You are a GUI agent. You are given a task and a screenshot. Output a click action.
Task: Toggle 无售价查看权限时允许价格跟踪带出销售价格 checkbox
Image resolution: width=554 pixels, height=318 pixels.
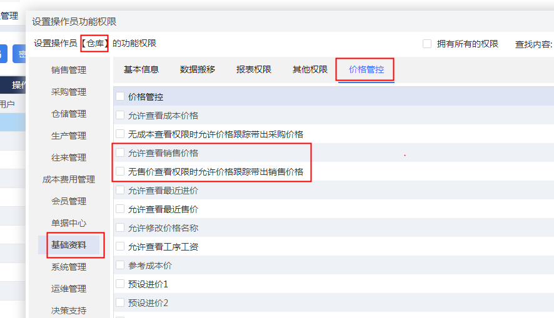[x=120, y=172]
